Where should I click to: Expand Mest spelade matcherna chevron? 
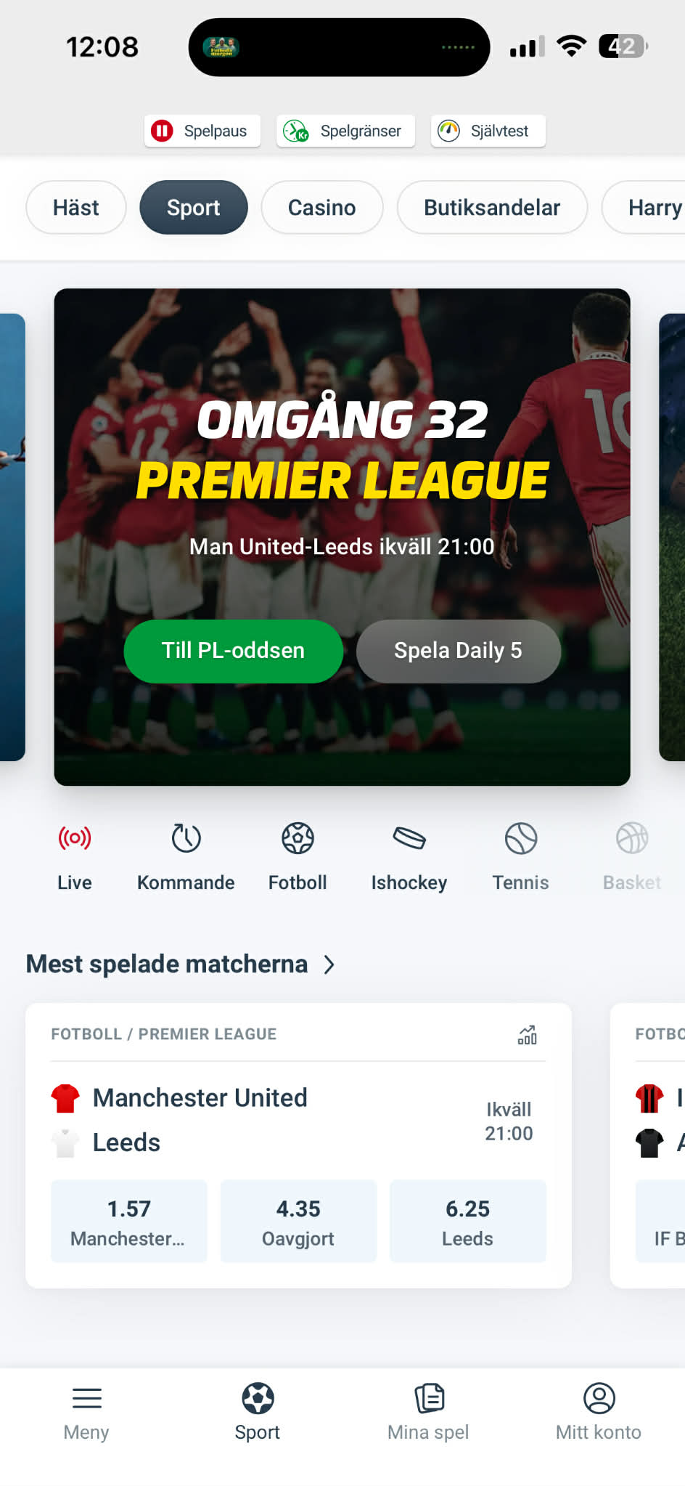pos(329,965)
